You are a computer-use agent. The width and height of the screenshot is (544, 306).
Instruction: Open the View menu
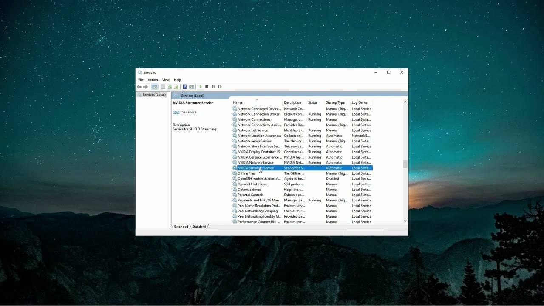tap(166, 80)
